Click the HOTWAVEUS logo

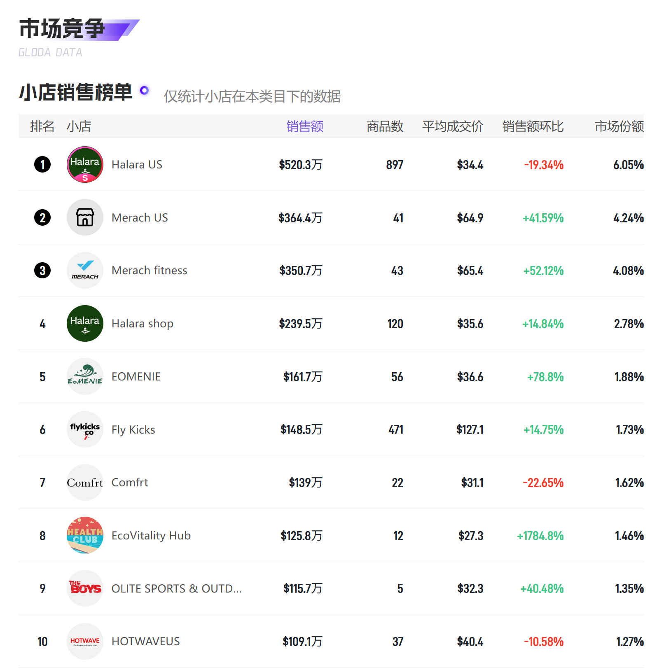coord(85,641)
